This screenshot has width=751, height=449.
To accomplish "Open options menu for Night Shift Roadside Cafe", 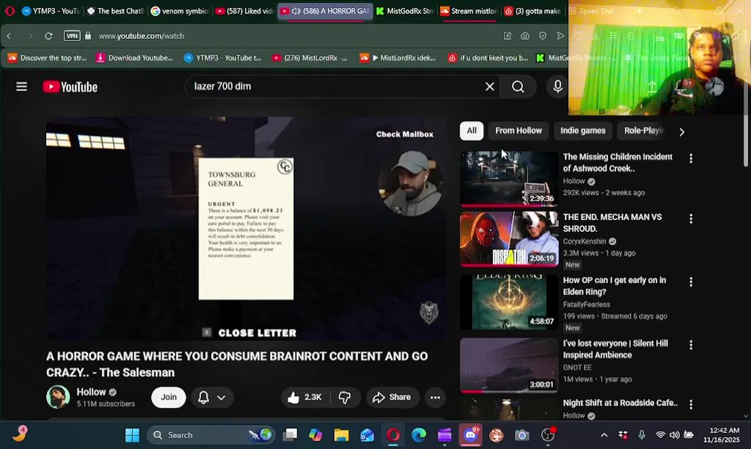I will 690,405.
